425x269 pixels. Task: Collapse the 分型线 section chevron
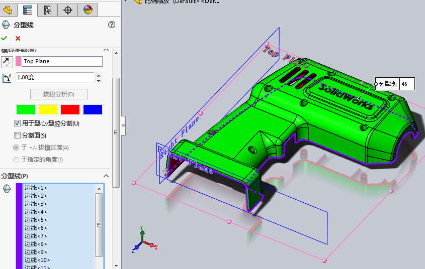tap(106, 176)
